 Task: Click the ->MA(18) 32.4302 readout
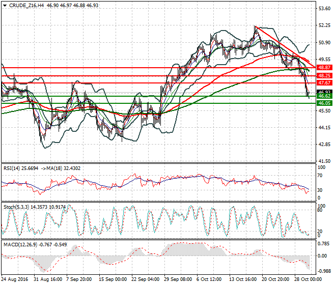point(60,168)
